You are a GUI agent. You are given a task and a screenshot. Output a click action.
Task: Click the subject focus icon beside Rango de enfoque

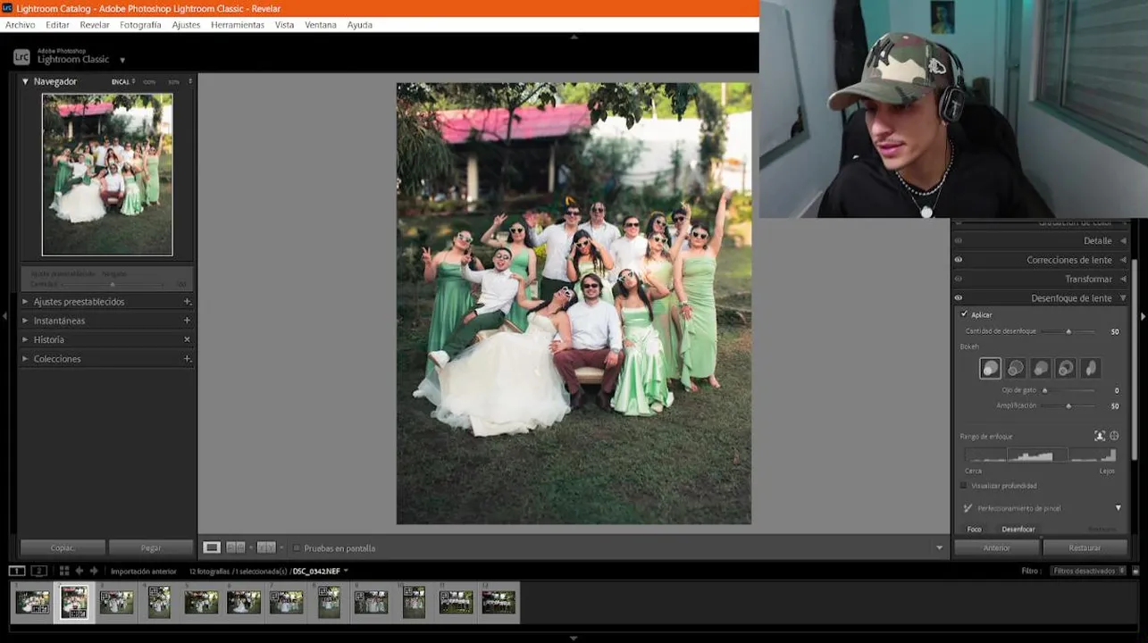tap(1100, 436)
